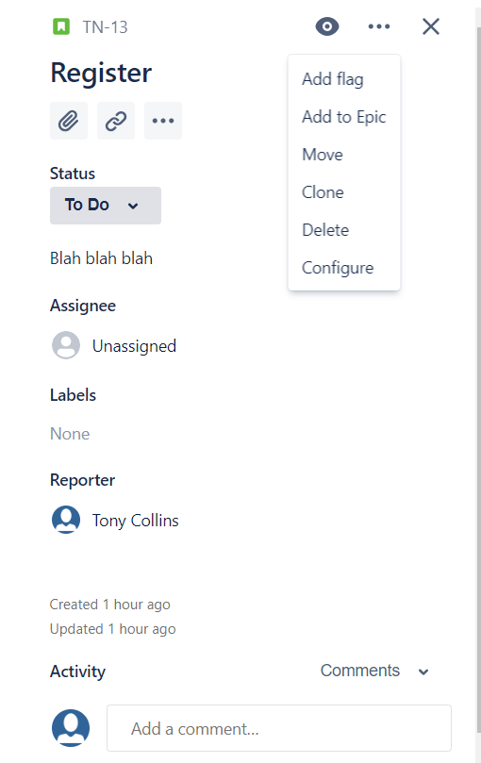Screen dimensions: 481x763
Task: Click the TN-13 issue key link
Action: [x=105, y=26]
